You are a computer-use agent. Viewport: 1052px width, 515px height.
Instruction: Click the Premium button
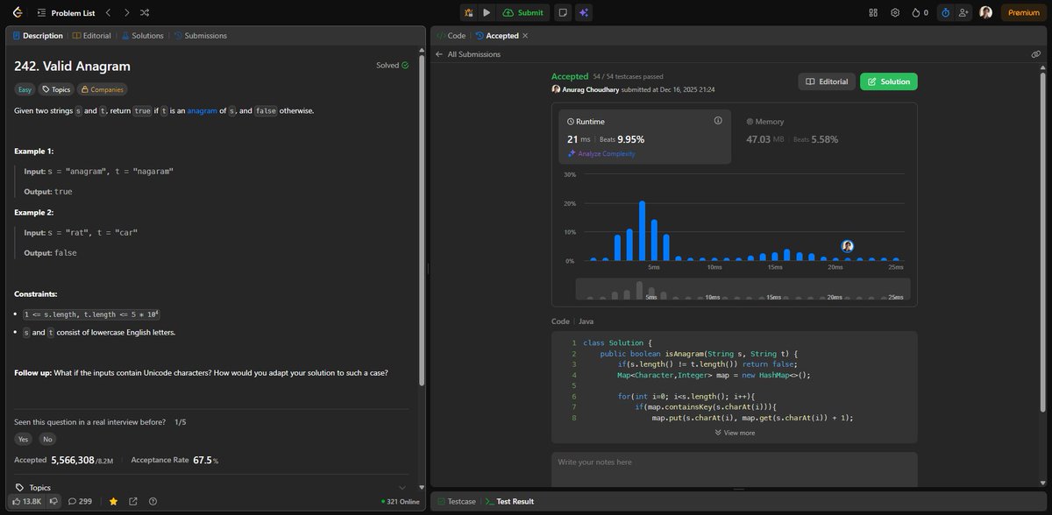click(1023, 12)
